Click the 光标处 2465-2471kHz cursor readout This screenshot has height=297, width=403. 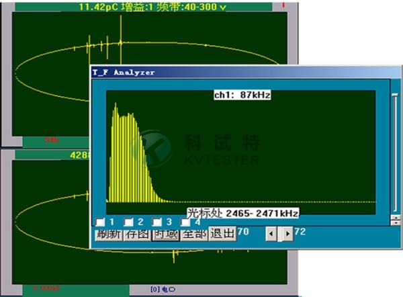(243, 212)
